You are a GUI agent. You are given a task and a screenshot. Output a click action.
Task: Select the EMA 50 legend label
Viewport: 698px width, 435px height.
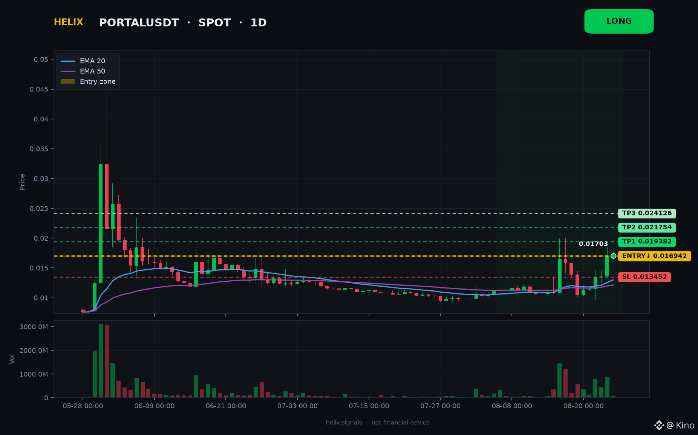coord(92,71)
